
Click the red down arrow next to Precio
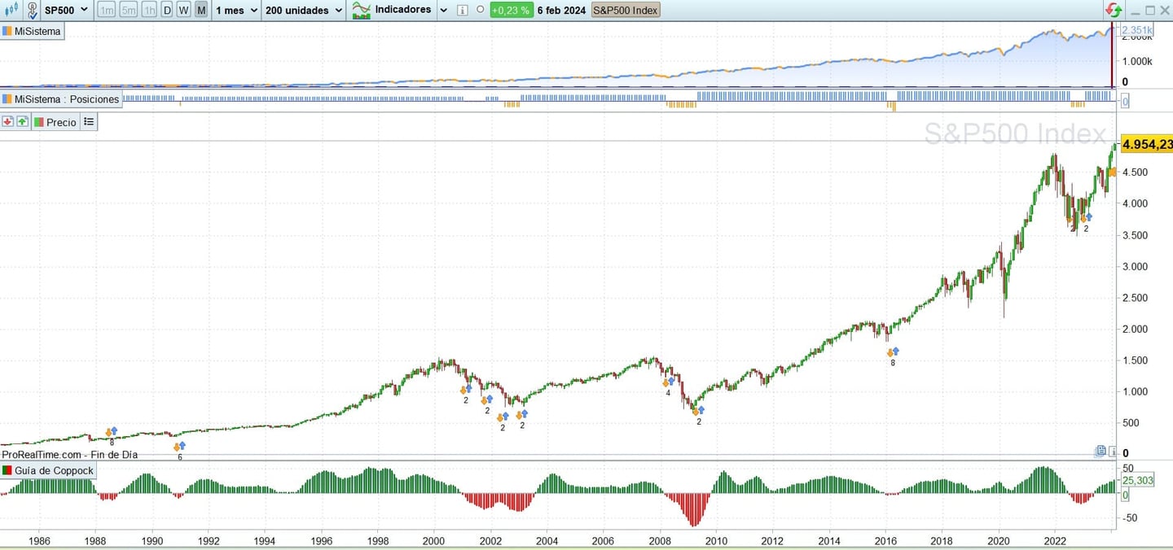coord(8,122)
